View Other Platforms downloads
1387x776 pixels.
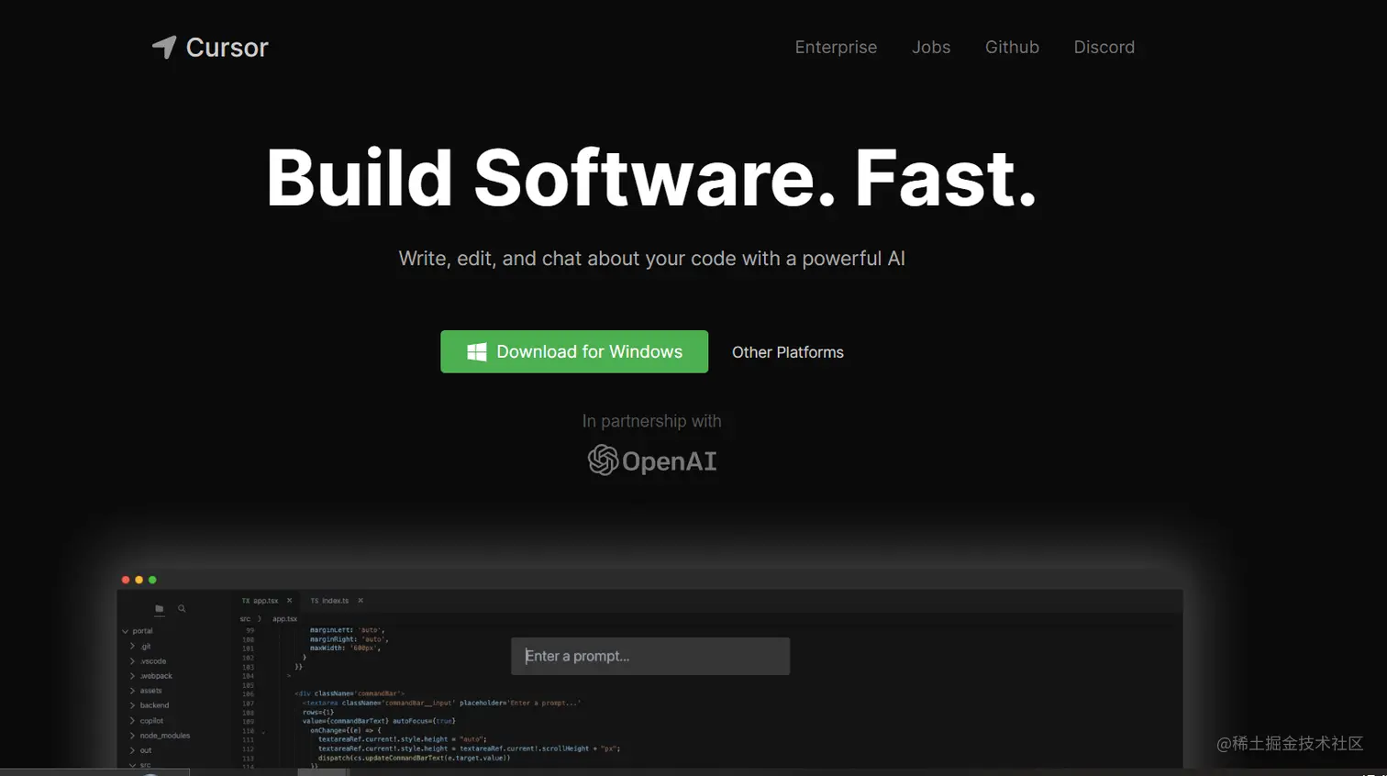(x=788, y=352)
